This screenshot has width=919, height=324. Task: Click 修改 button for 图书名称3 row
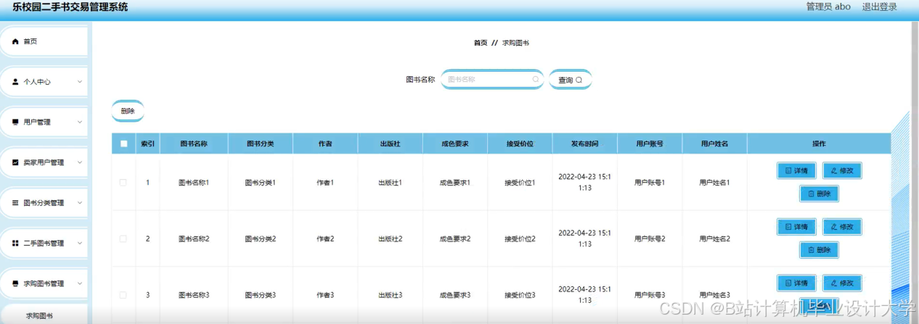(x=842, y=283)
